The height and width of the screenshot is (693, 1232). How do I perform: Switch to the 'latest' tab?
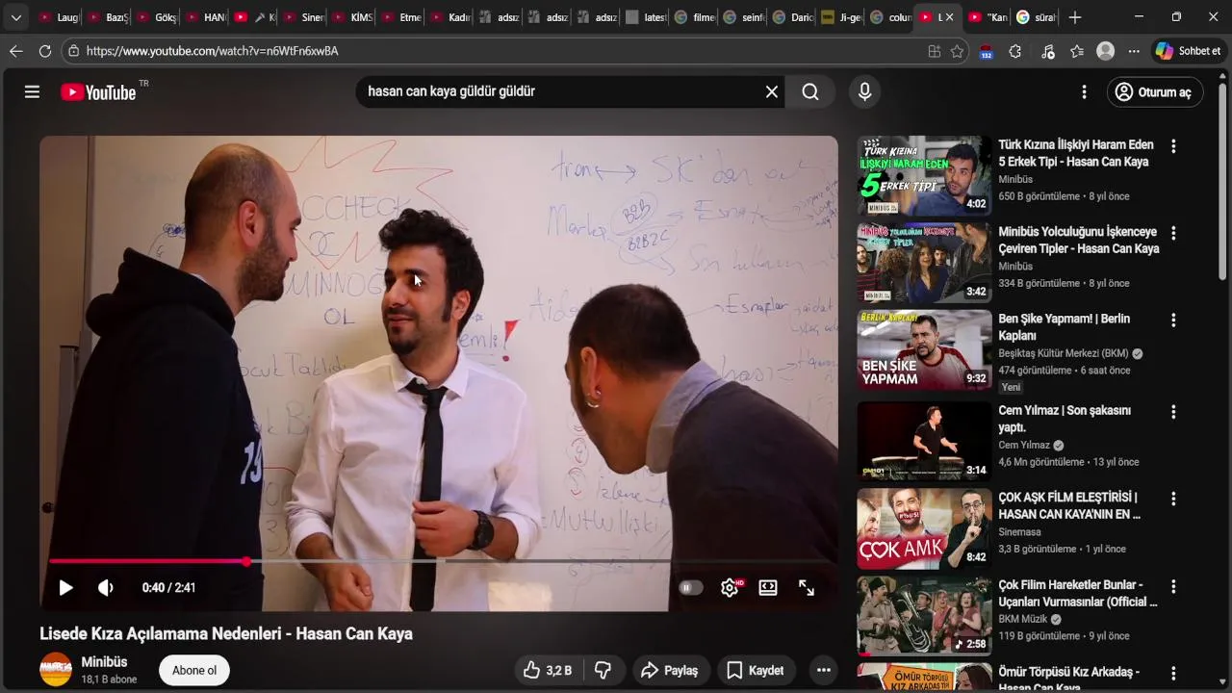[x=647, y=17]
